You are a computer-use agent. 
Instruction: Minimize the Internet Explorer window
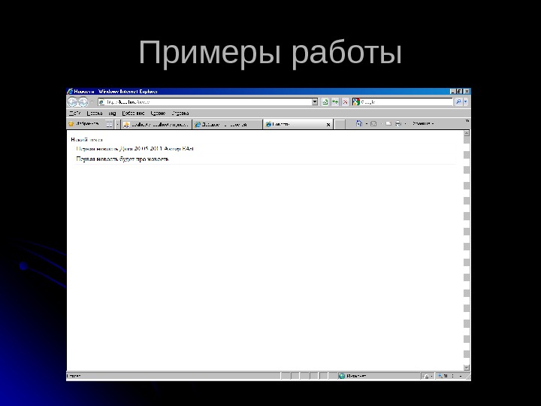click(x=452, y=92)
